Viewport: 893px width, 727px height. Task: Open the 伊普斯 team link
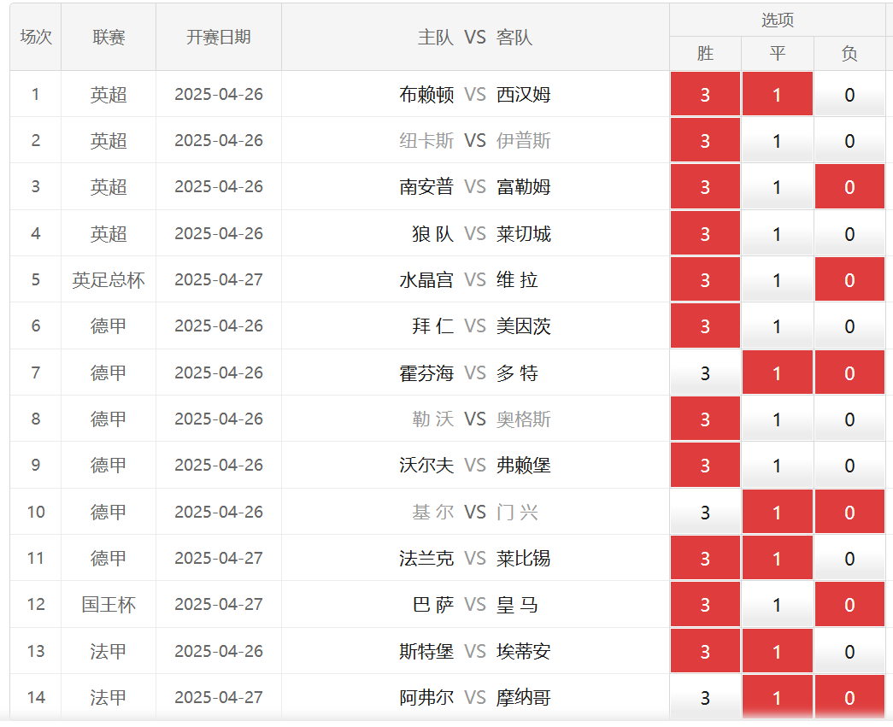pos(523,141)
